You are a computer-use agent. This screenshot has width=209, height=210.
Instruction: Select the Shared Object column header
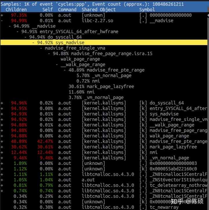99,10
